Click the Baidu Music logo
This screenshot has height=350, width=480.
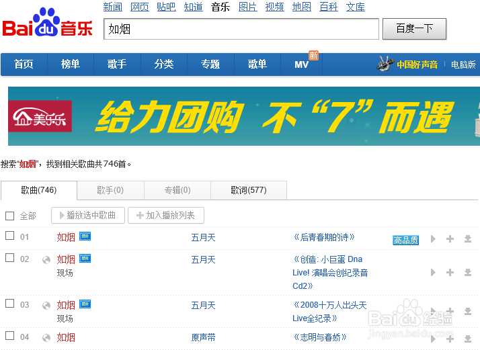[x=48, y=23]
